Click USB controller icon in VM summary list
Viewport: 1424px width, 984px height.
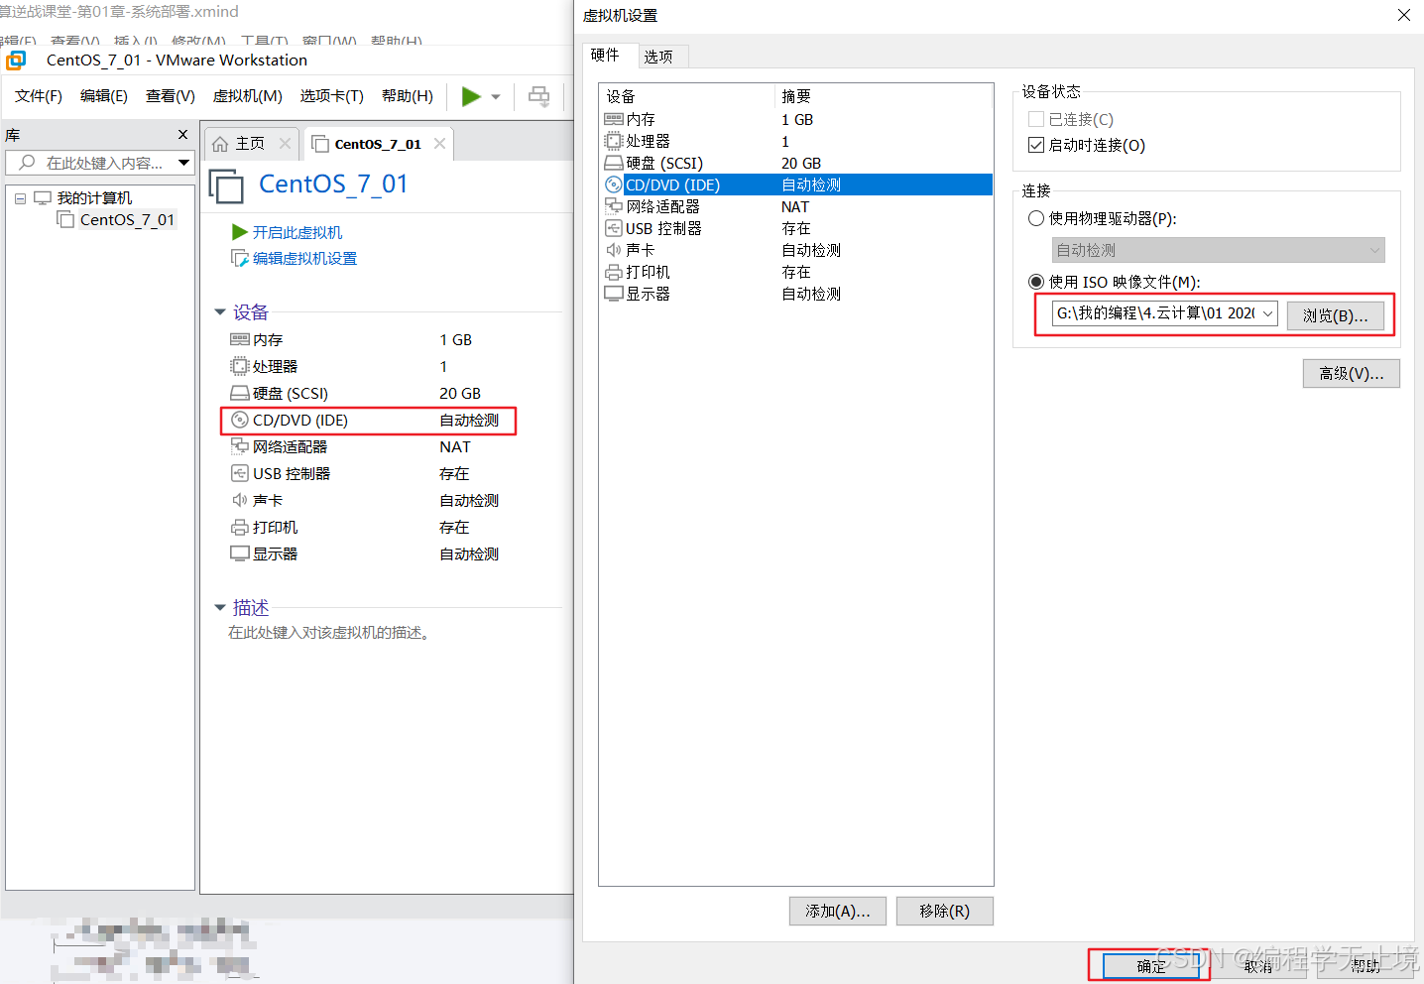pyautogui.click(x=240, y=473)
